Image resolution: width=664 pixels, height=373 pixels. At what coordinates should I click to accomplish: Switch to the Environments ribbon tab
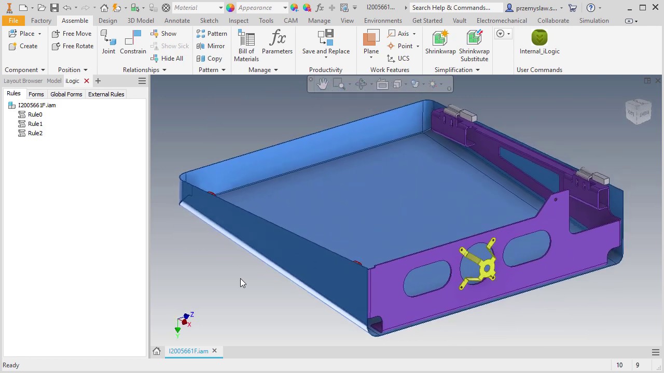click(x=383, y=21)
